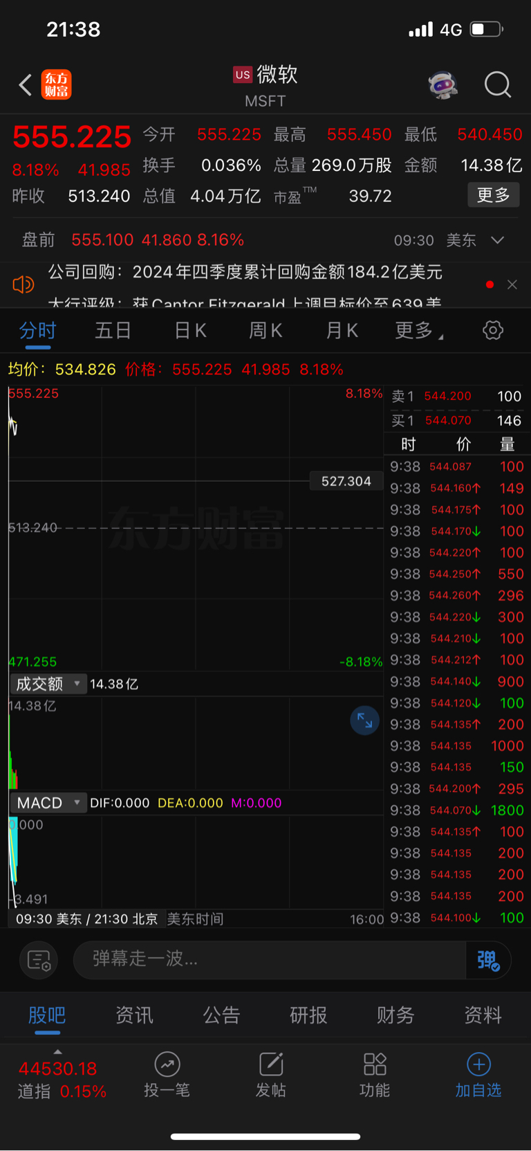Screen dimensions: 531x1151
Task: Tap the DIF:0.000 indicator value
Action: click(x=120, y=803)
